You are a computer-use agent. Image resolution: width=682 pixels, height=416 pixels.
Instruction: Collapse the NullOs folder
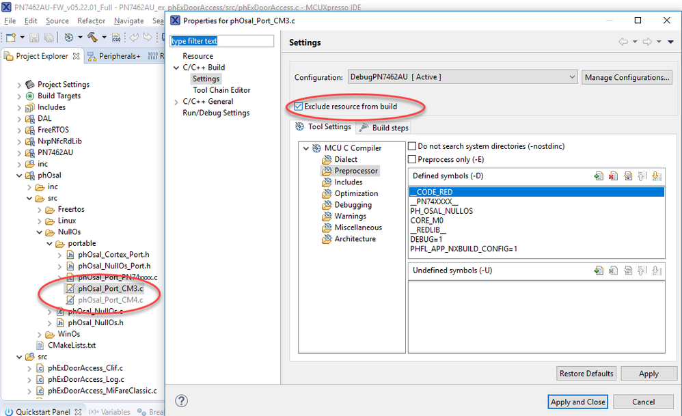[x=39, y=232]
